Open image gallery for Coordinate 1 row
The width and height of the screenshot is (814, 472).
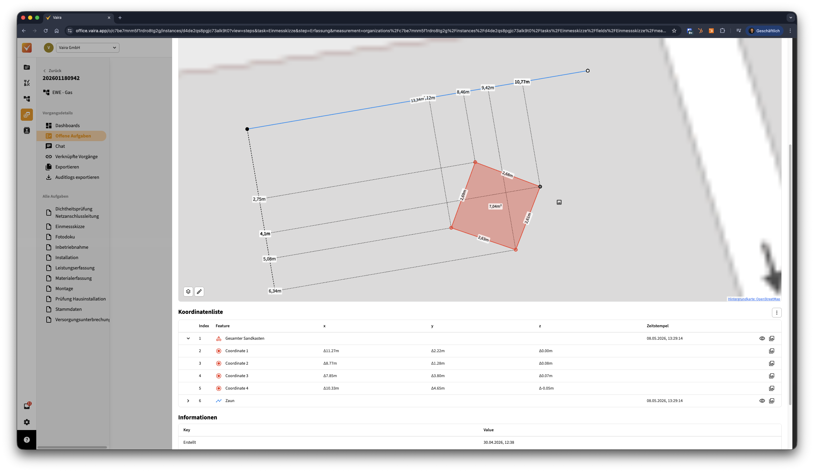pos(772,351)
